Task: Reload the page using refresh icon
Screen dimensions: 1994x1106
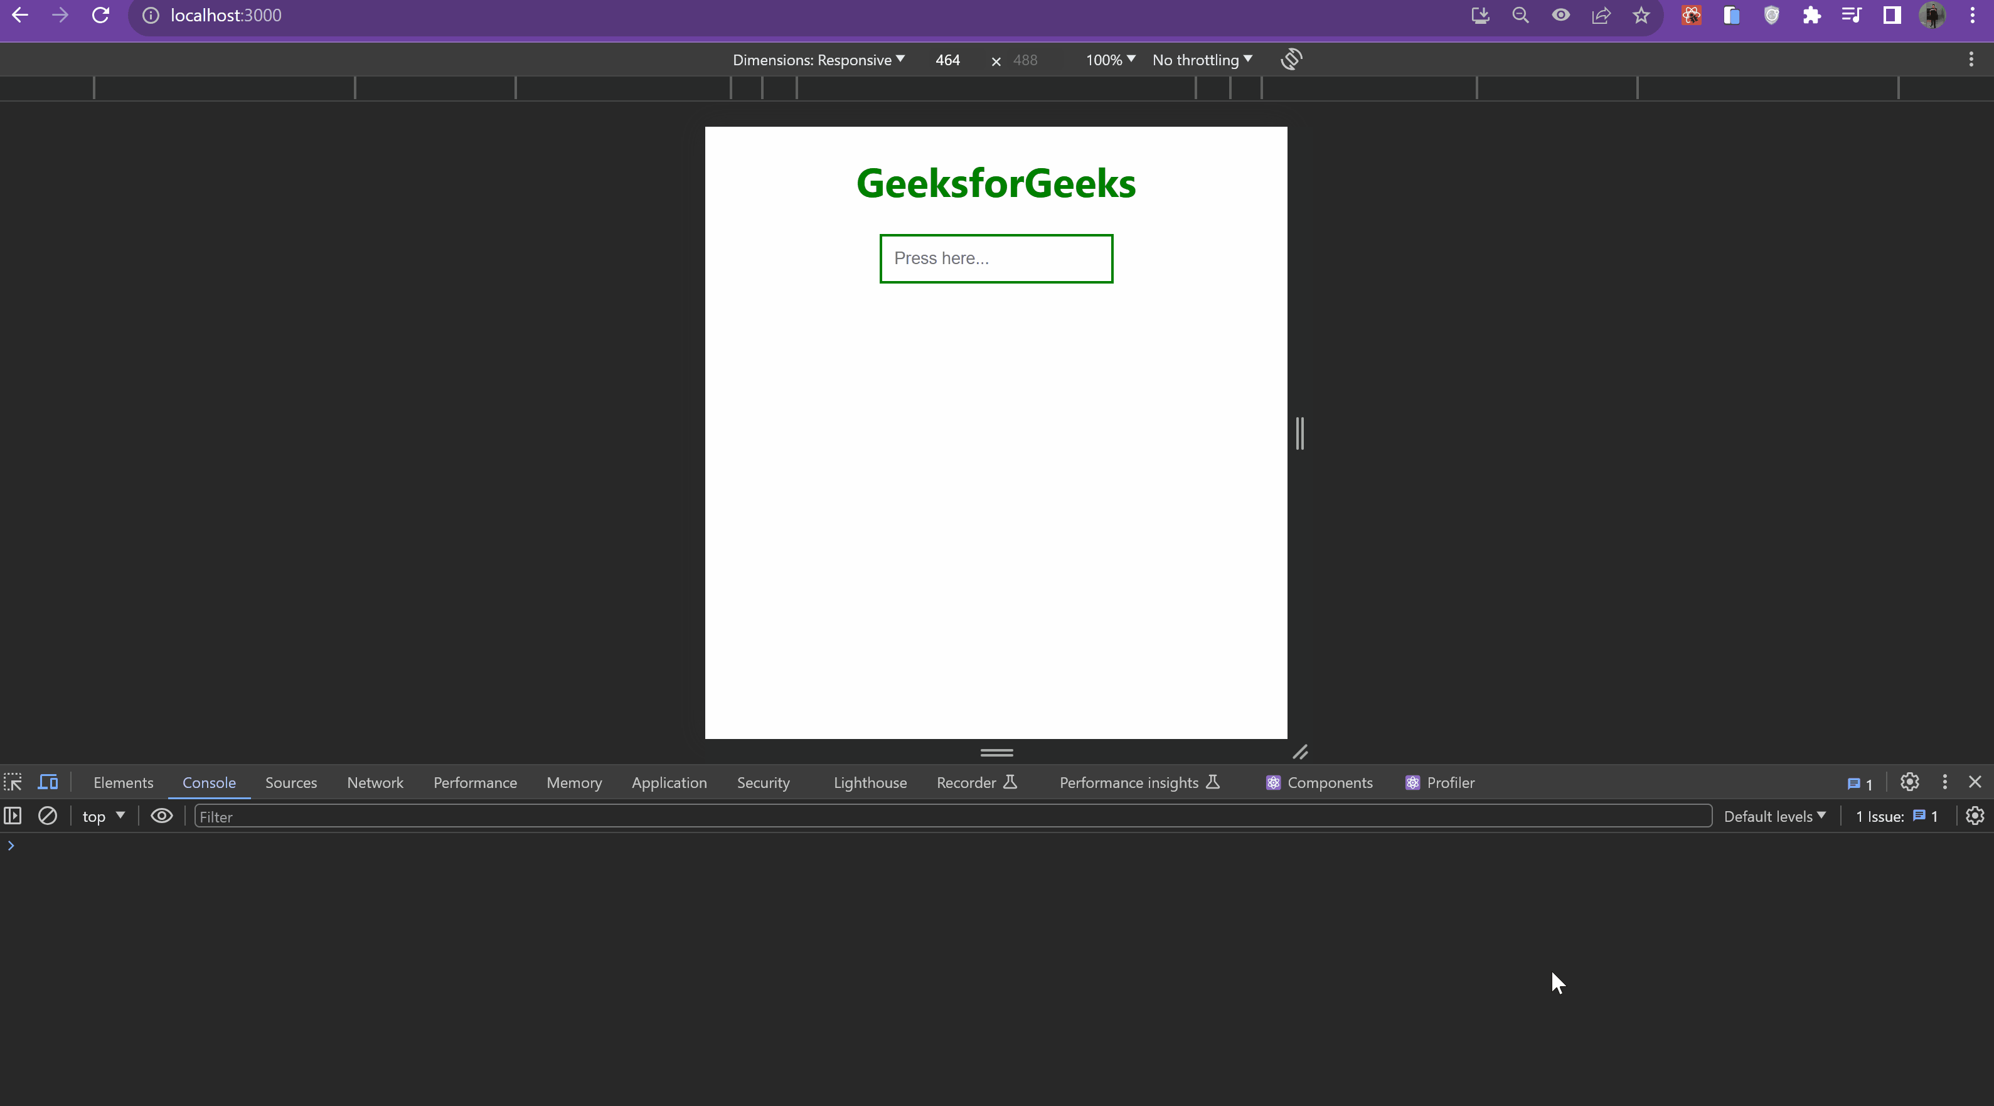Action: 100,16
